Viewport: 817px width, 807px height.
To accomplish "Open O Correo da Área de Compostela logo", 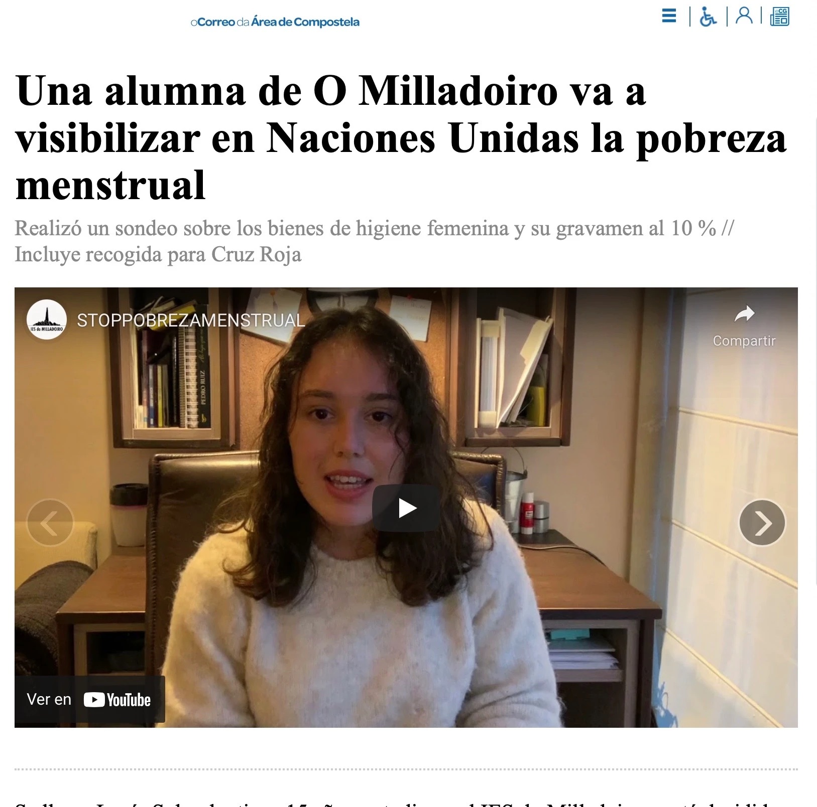I will 275,22.
